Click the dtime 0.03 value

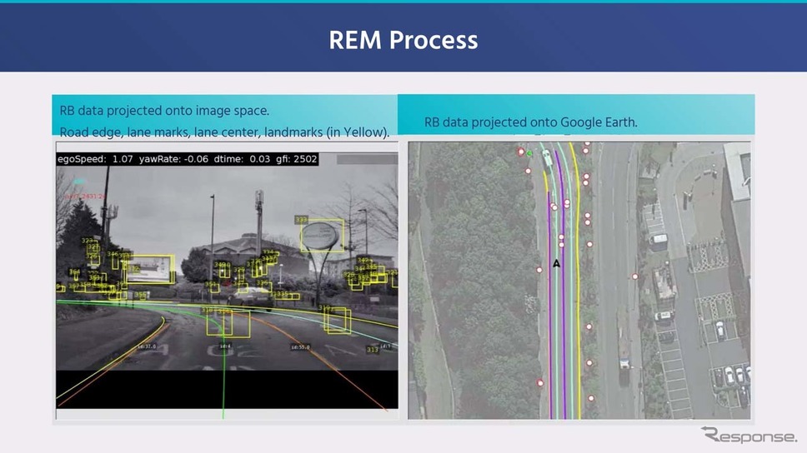tap(242, 159)
